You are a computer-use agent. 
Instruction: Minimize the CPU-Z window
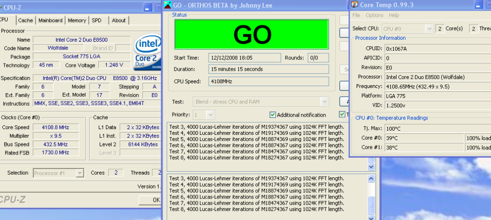pyautogui.click(x=148, y=7)
